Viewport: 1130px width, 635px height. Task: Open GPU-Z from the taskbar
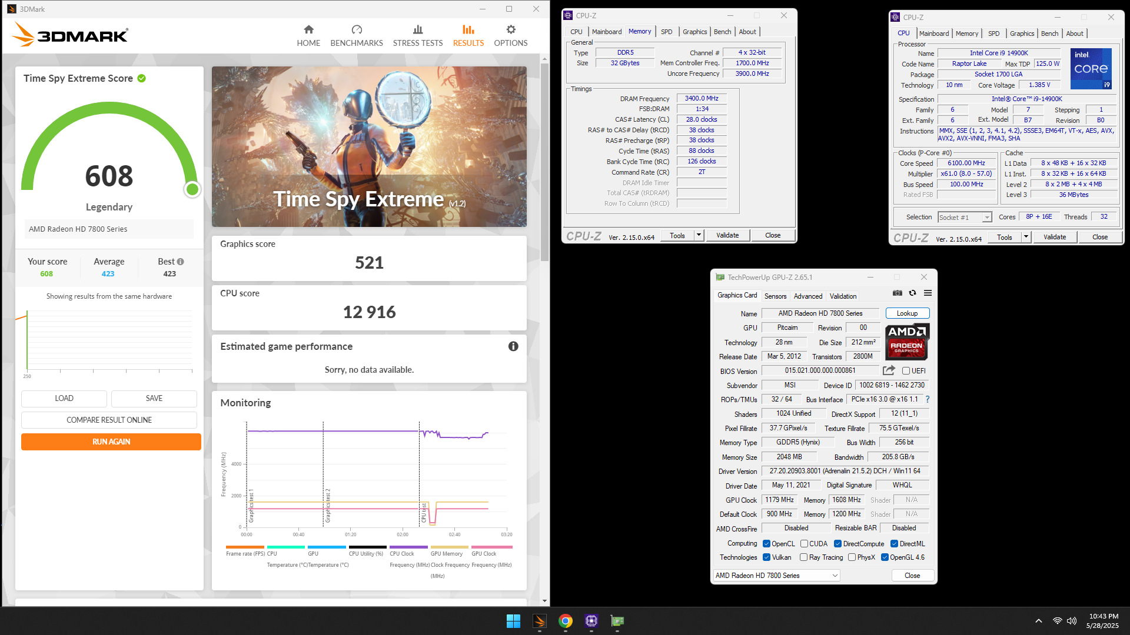point(617,621)
